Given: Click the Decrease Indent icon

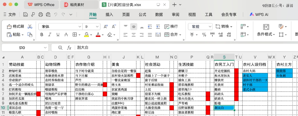Looking at the screenshot, I should (x=150, y=27).
